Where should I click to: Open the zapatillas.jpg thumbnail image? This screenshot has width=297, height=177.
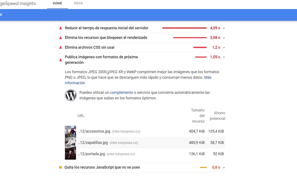click(70, 142)
